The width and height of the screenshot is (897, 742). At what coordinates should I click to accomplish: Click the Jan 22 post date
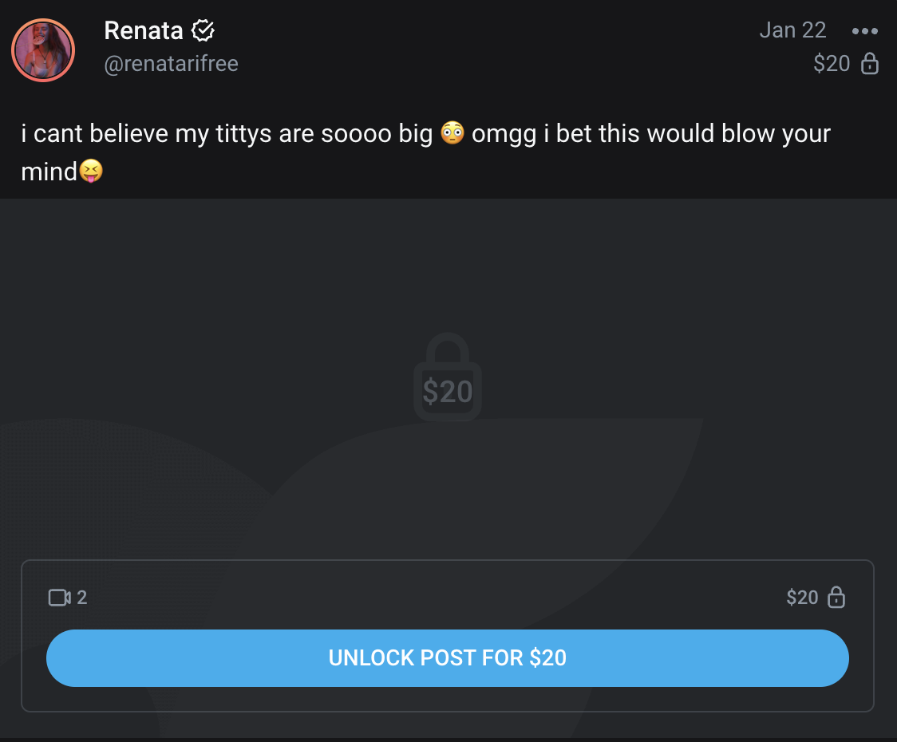792,30
